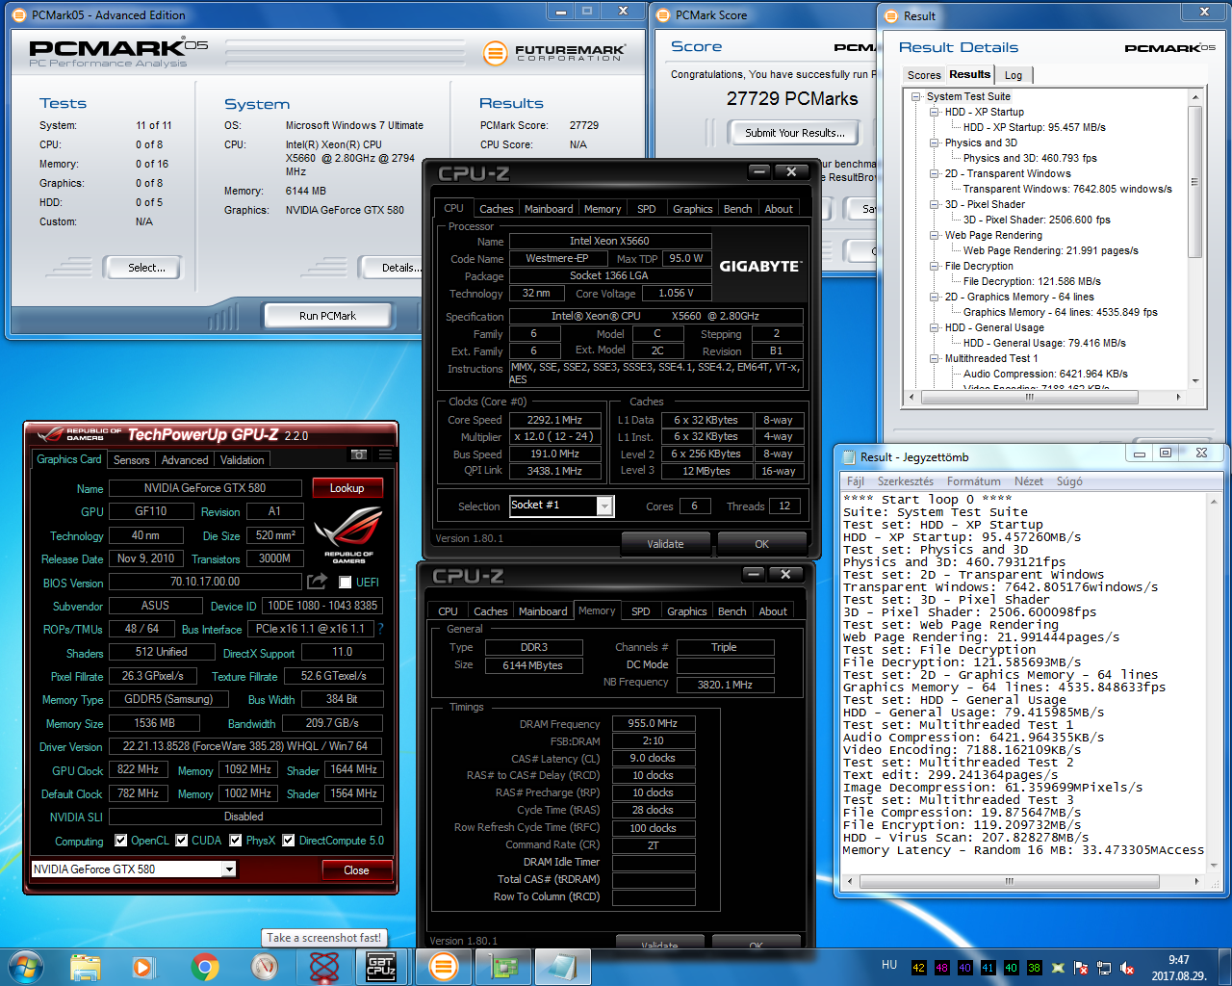Screen dimensions: 1232x986
Task: Click the Run PCMark button
Action: pos(327,316)
